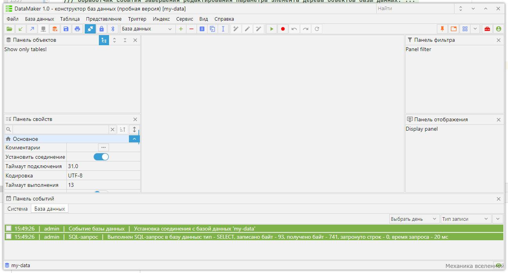This screenshot has height=273, width=508.
Task: Open the Представление menu
Action: coord(104,19)
